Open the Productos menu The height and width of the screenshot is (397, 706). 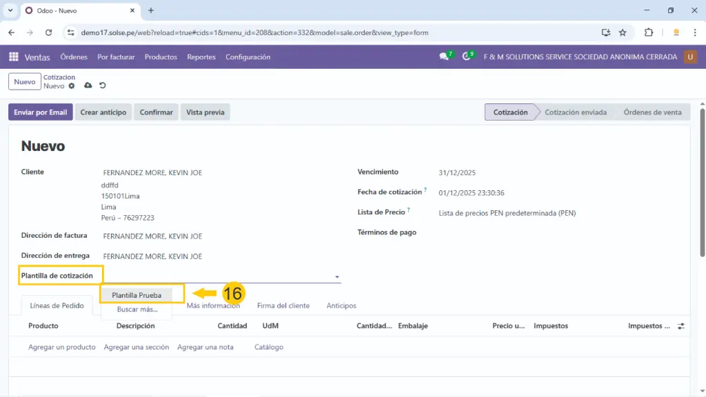161,57
